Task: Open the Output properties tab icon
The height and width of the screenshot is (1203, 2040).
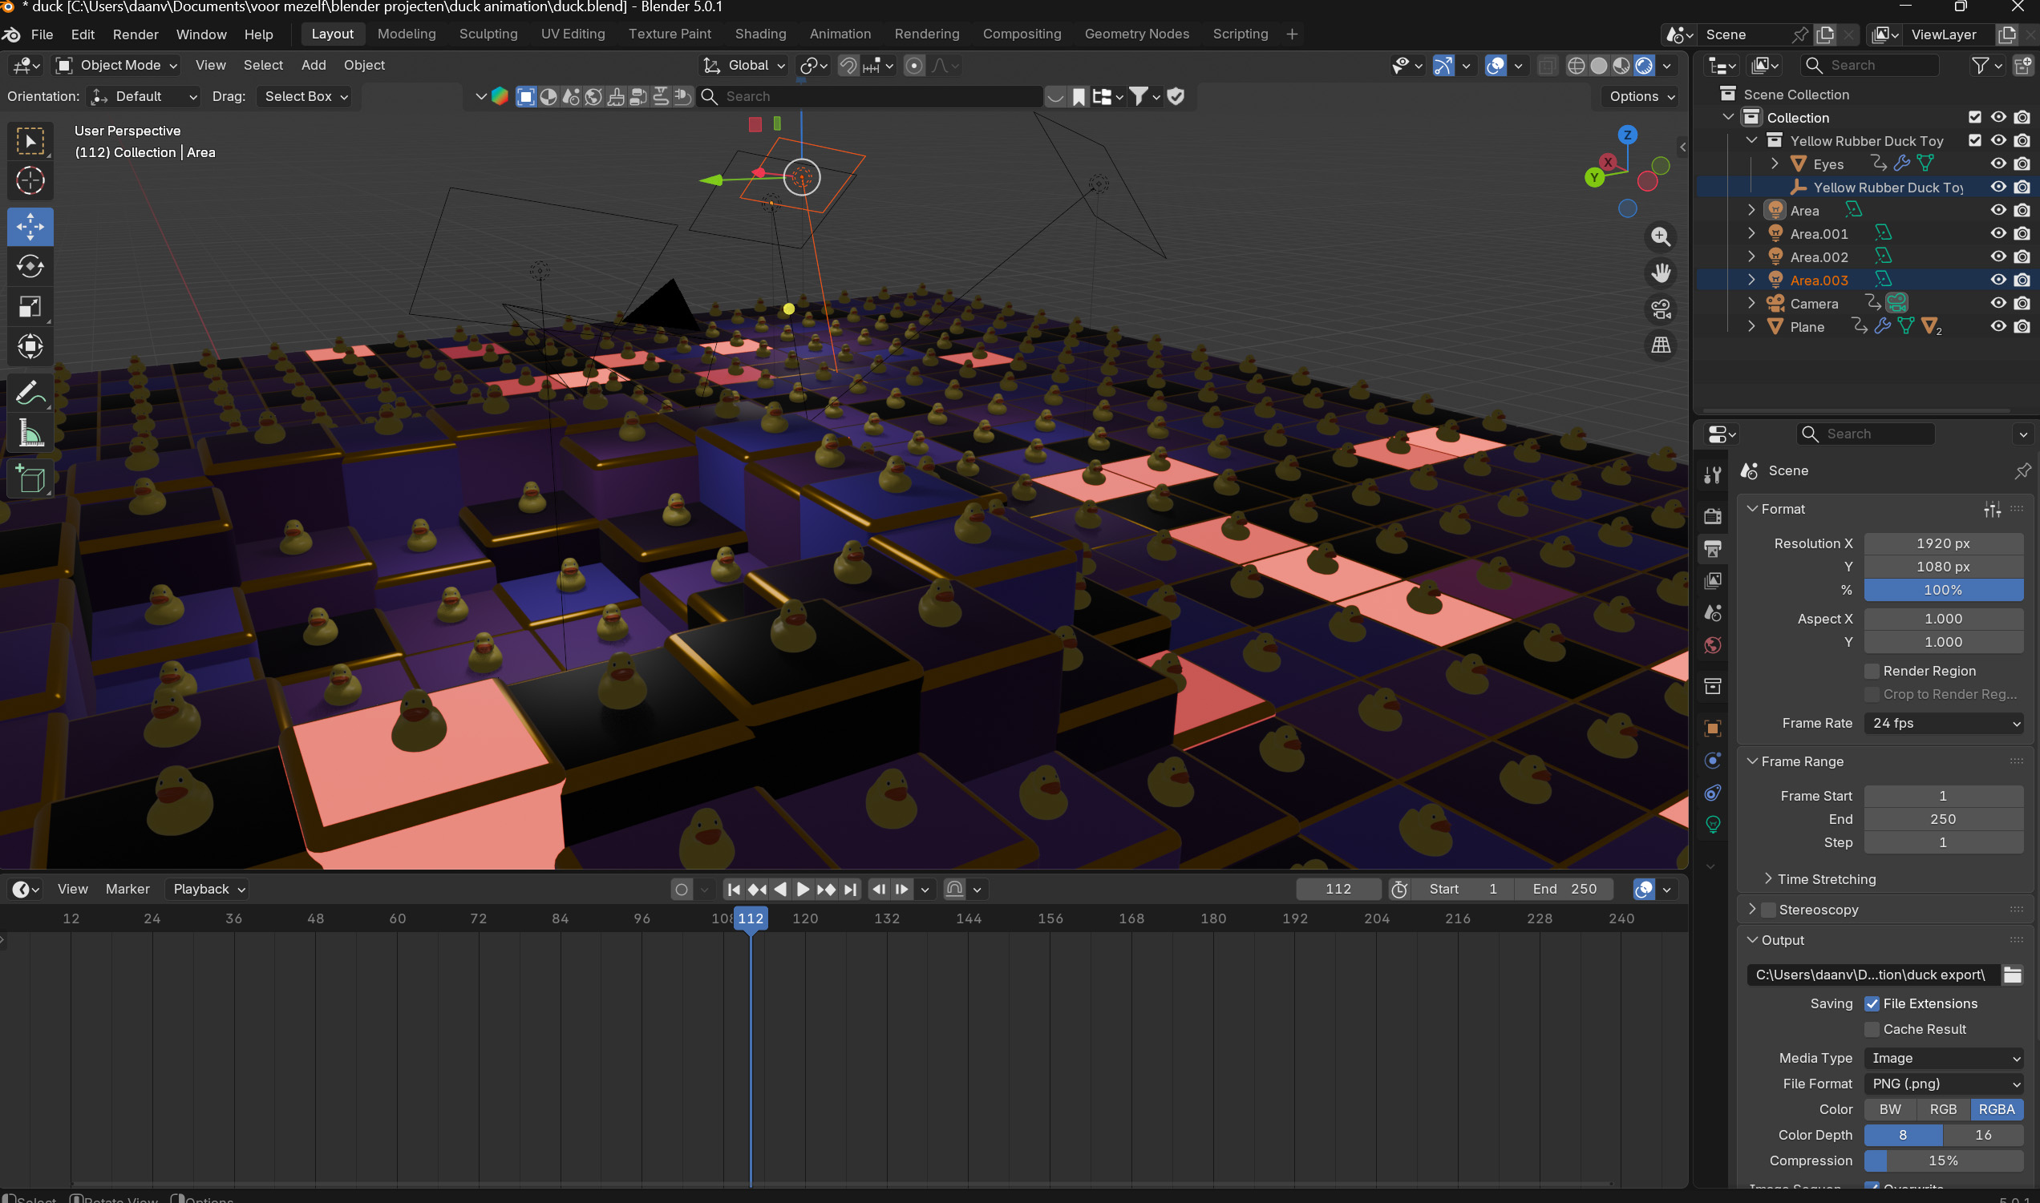Action: click(1713, 549)
